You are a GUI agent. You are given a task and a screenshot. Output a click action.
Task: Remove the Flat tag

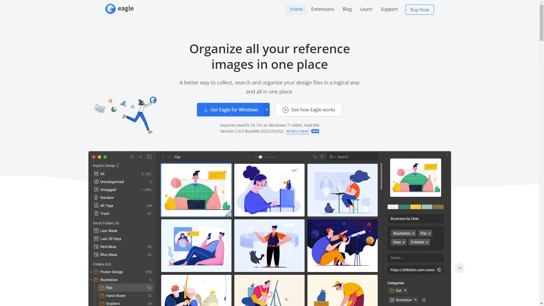tap(429, 234)
